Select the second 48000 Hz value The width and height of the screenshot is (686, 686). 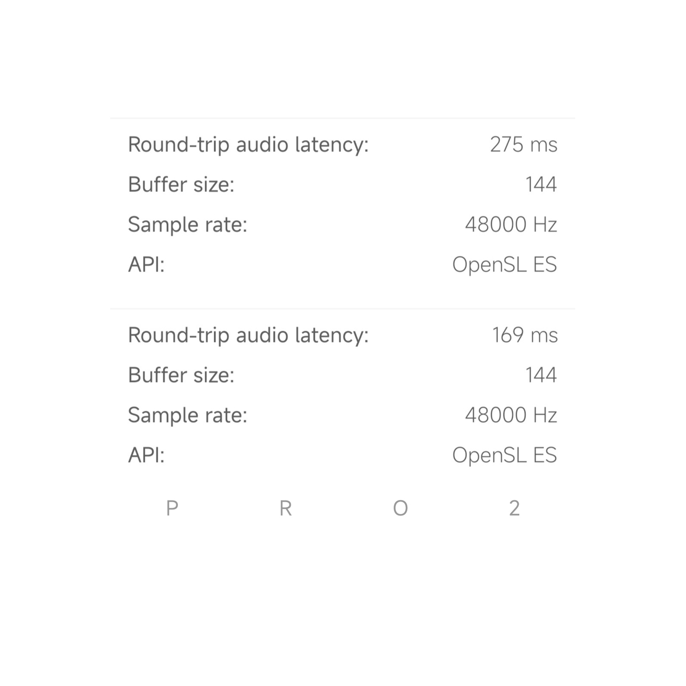511,415
